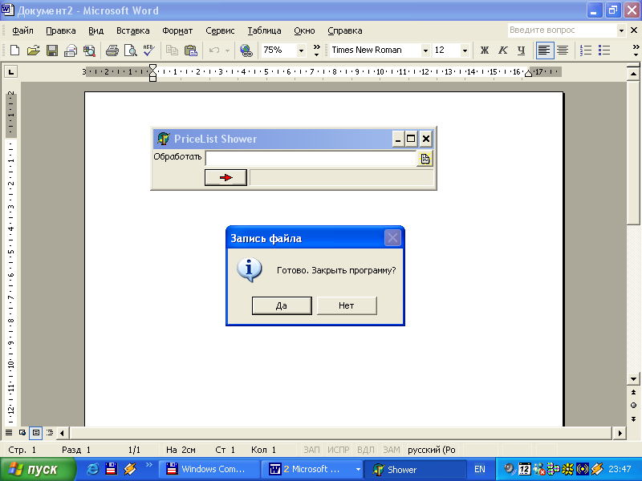Open a file with the Open folder icon
This screenshot has height=481, width=642.
tap(33, 51)
